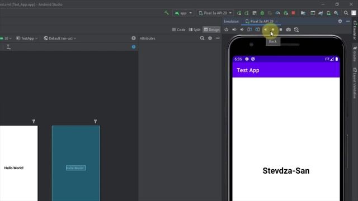The width and height of the screenshot is (358, 201).
Task: Open the TestApp theme dropdown
Action: click(x=27, y=39)
